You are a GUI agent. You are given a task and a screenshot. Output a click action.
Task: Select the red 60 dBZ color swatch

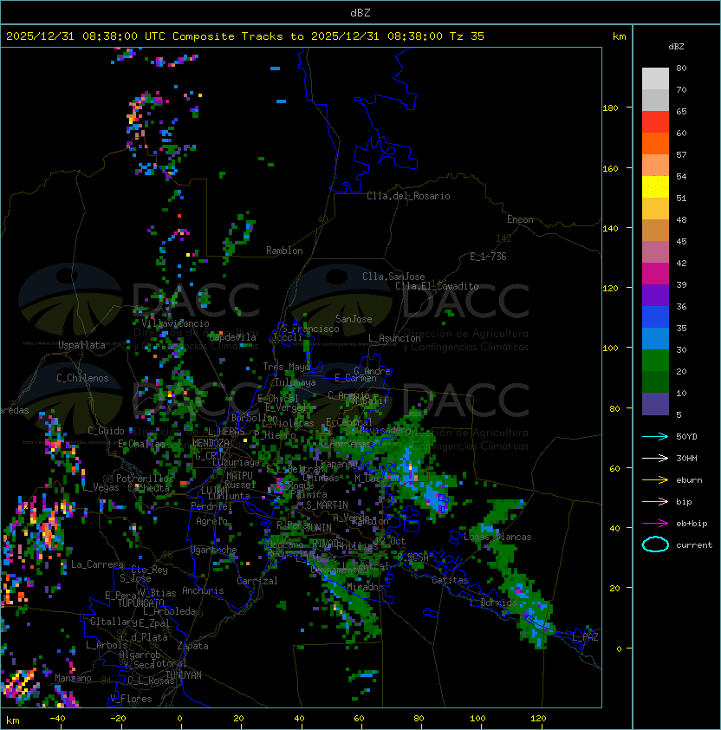(x=655, y=122)
